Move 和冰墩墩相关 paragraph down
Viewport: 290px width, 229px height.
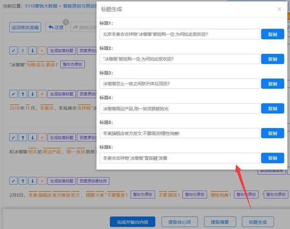(33, 138)
